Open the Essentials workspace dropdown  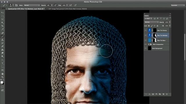178,5
